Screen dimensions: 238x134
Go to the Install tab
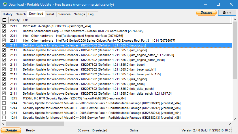point(50,14)
